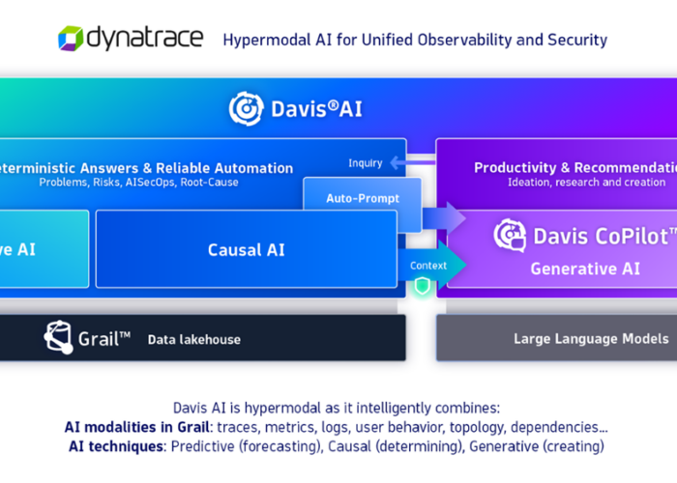Click the "Generative AI" label

585,269
